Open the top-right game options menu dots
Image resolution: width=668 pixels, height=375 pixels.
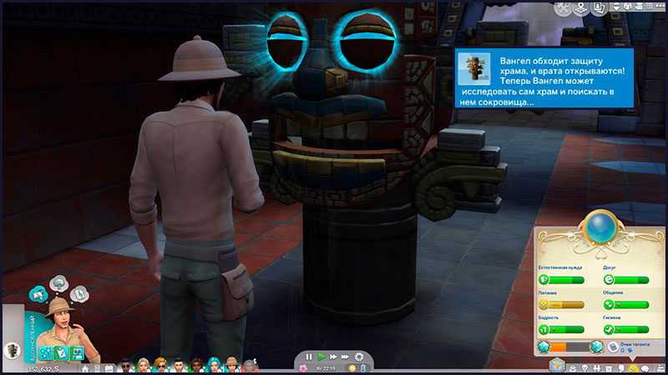(660, 6)
